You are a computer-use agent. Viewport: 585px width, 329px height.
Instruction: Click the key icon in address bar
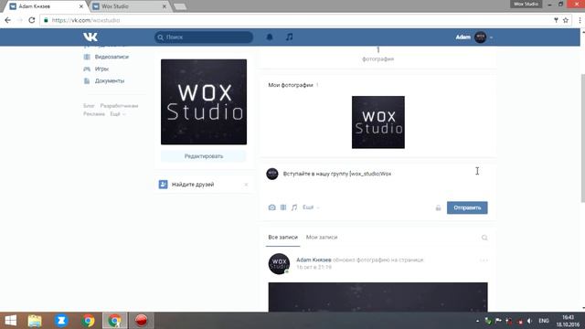[x=556, y=20]
